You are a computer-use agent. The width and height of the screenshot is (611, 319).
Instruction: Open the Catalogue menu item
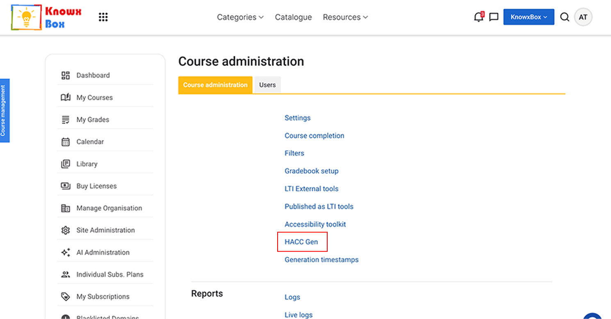coord(293,17)
